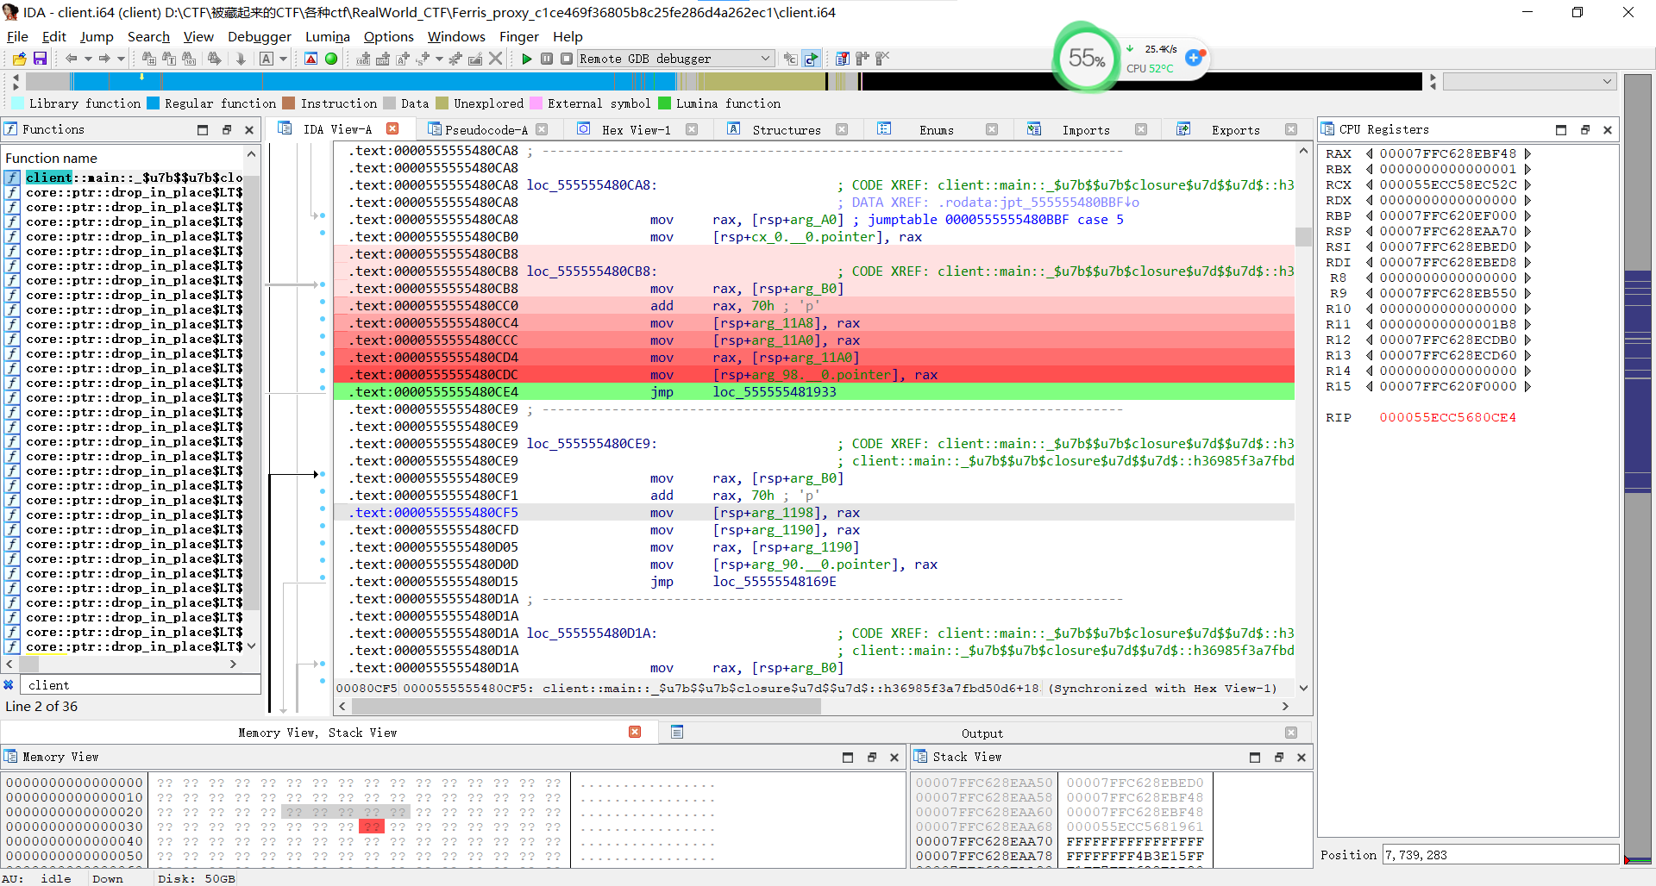Click the RIP register value

(x=1447, y=418)
